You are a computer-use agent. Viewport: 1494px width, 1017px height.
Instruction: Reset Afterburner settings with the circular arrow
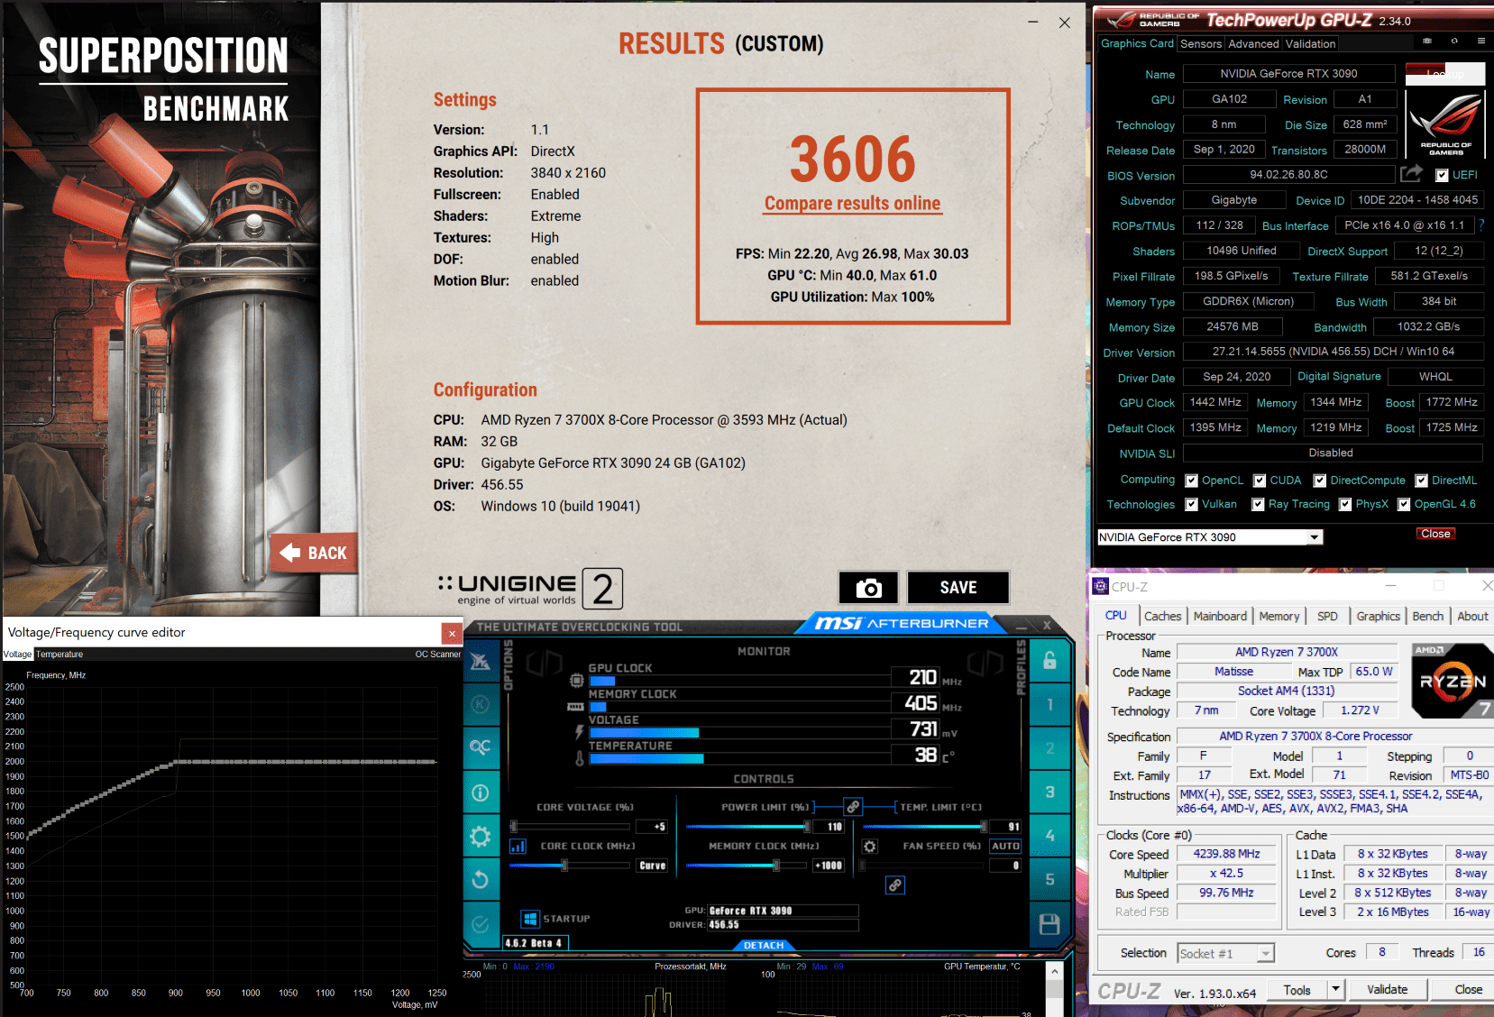coord(480,880)
